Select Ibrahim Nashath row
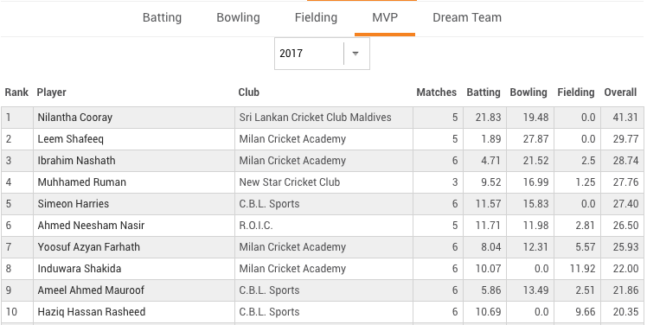The height and width of the screenshot is (325, 647). [322, 161]
